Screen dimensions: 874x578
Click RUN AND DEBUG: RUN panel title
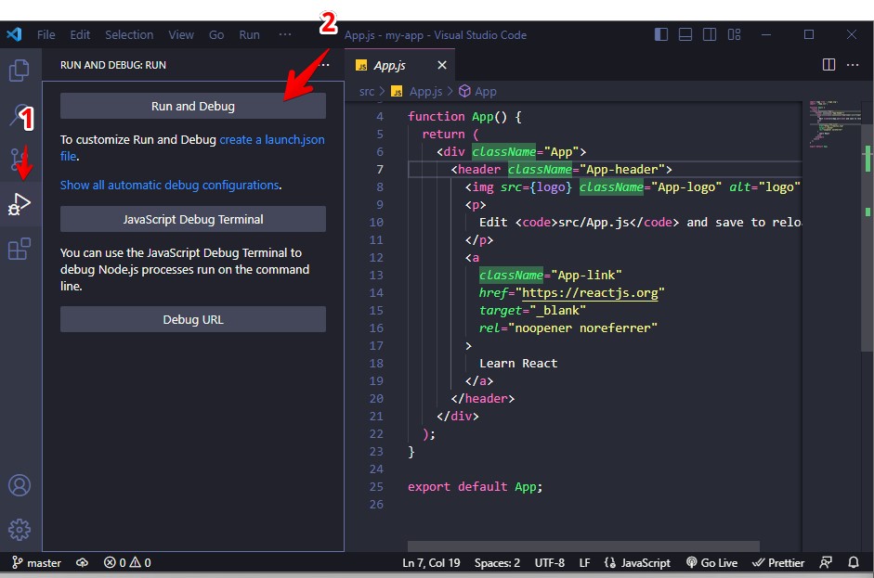click(x=113, y=65)
